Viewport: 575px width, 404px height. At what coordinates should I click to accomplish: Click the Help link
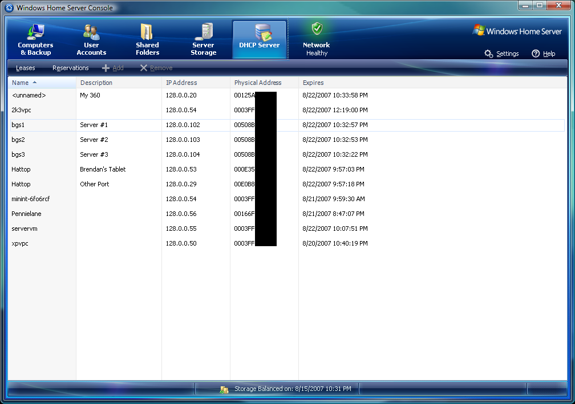tap(549, 54)
